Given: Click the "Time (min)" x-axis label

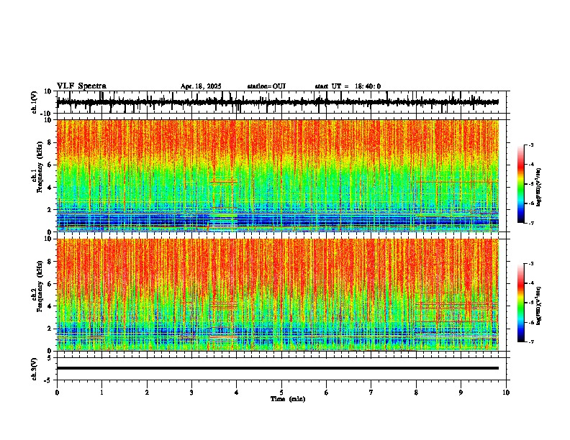Looking at the screenshot, I should [288, 399].
